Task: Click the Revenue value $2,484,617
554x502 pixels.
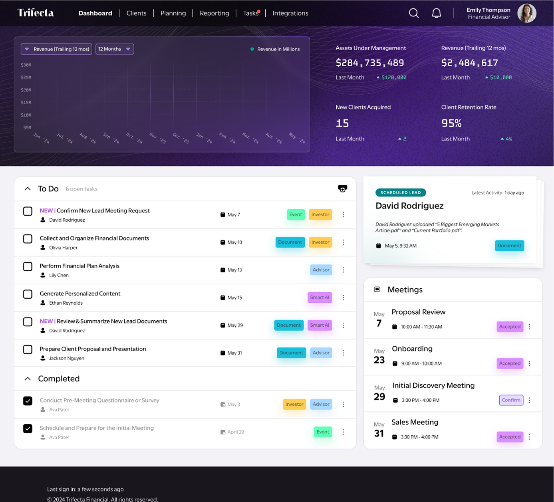Action: point(470,63)
